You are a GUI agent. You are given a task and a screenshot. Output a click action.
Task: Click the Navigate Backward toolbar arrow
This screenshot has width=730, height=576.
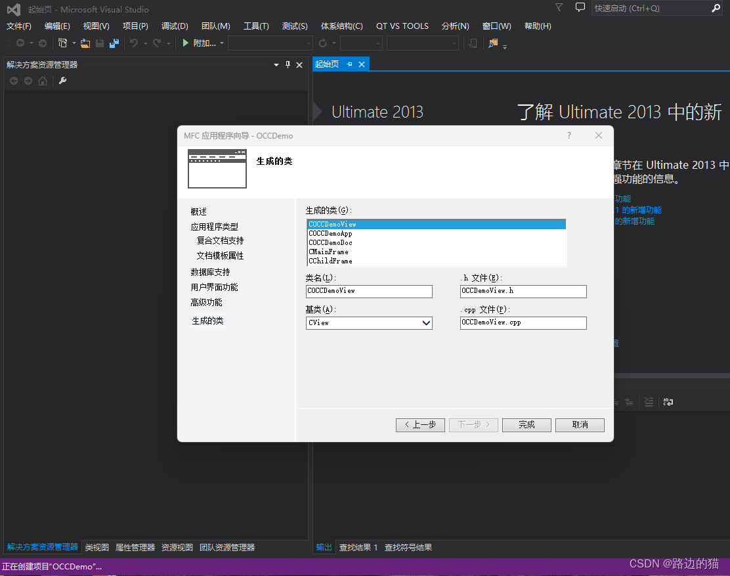point(20,43)
